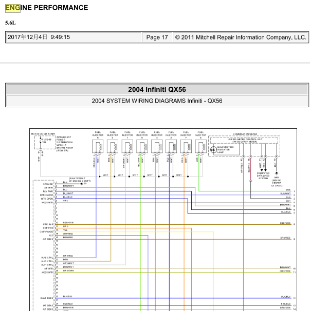Viewport: 310px width, 311px height.
Task: Click the BLU/BLK wire label at pin 5
Action: tap(68, 197)
